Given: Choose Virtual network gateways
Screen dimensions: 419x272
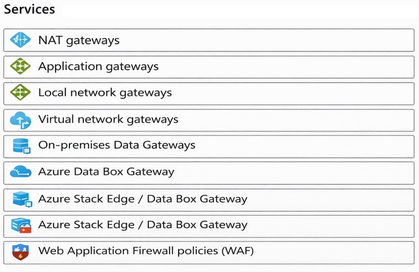Looking at the screenshot, I should (x=108, y=119).
